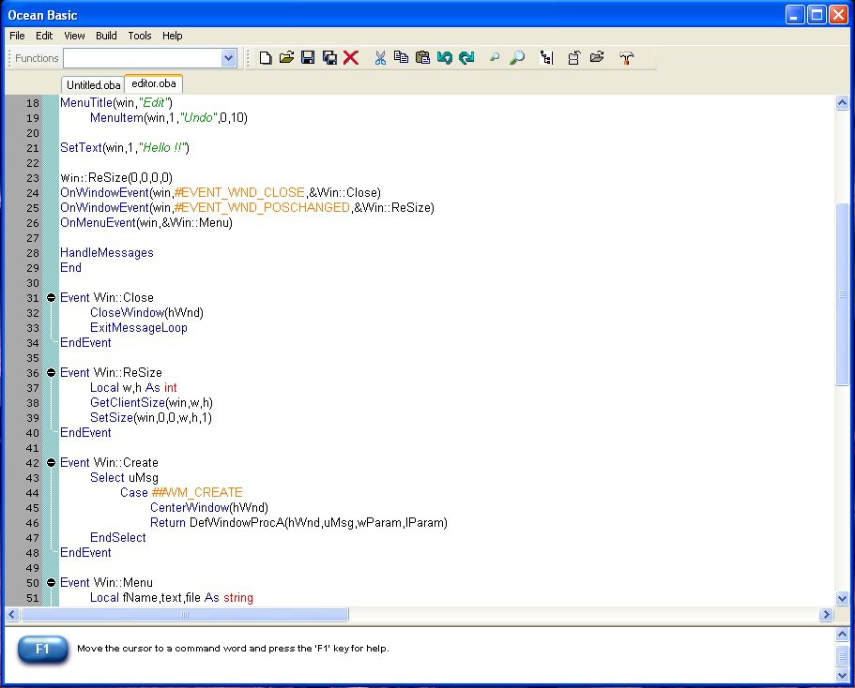The image size is (855, 688).
Task: Click the #EVENT_WND_POSCHANGED constant
Action: point(262,208)
